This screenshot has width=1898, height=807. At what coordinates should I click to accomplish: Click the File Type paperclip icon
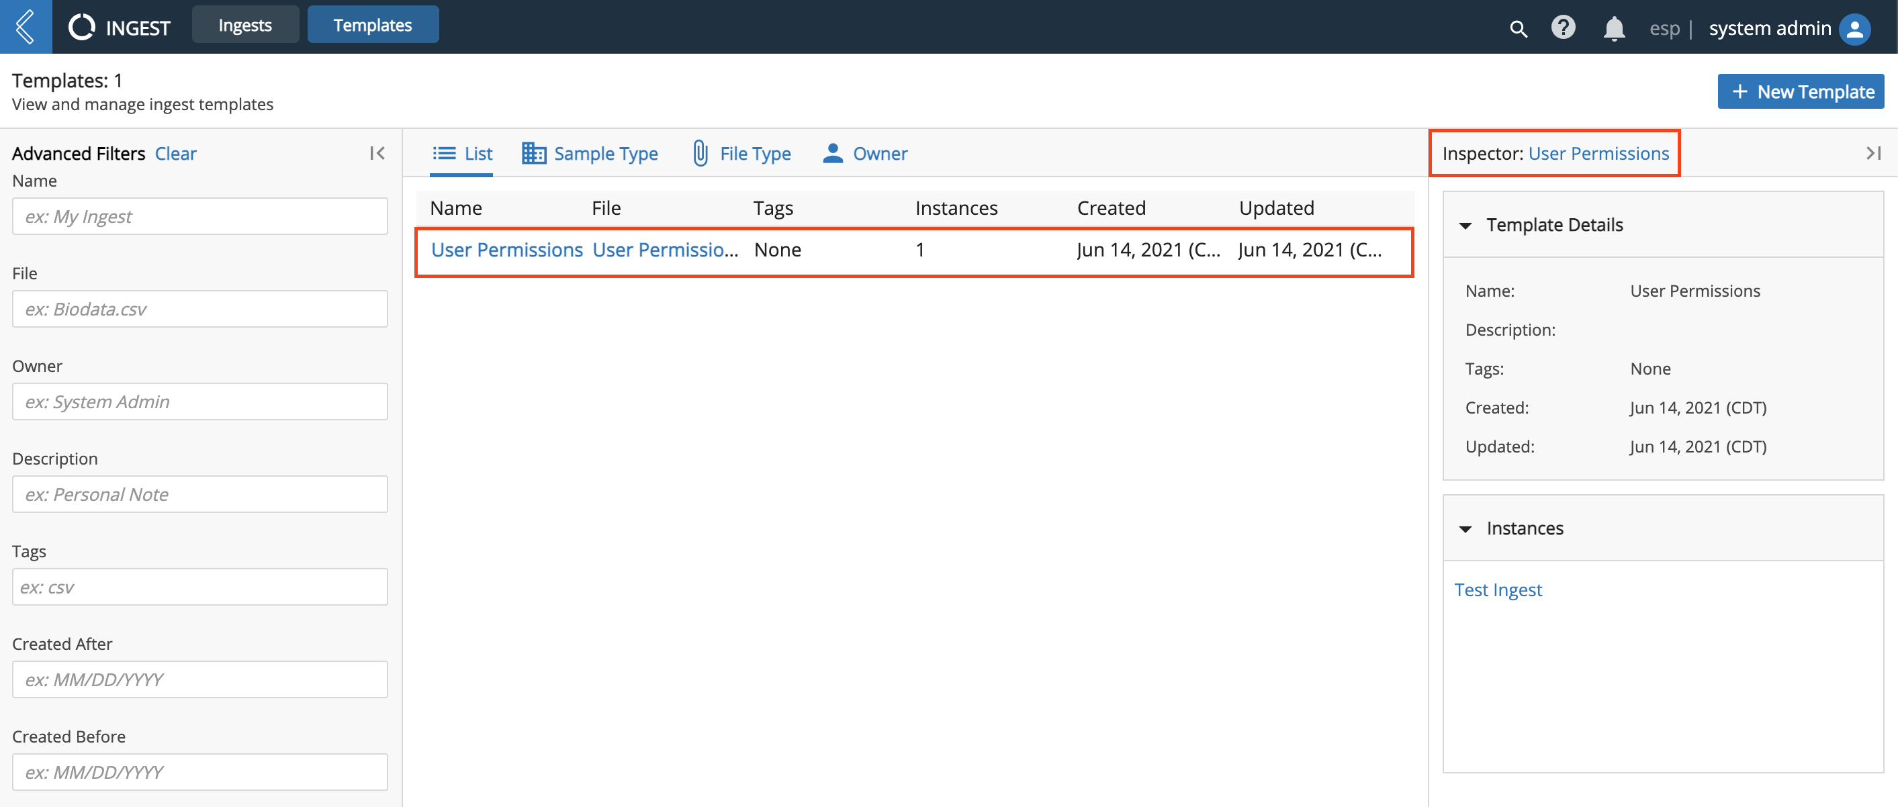click(700, 153)
